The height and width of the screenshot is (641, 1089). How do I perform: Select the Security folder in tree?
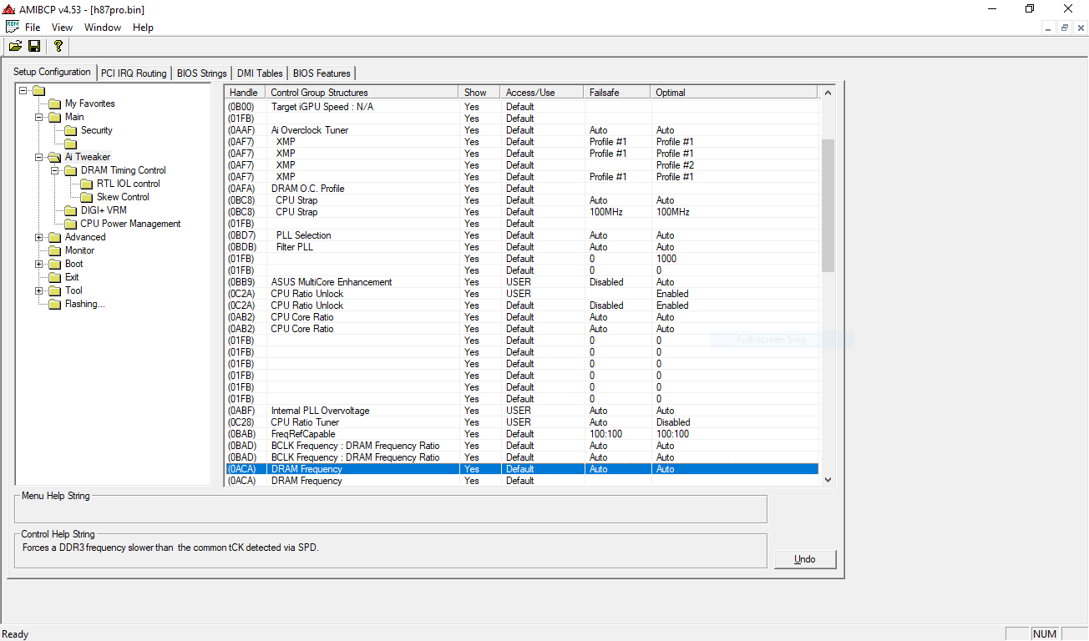tap(97, 130)
